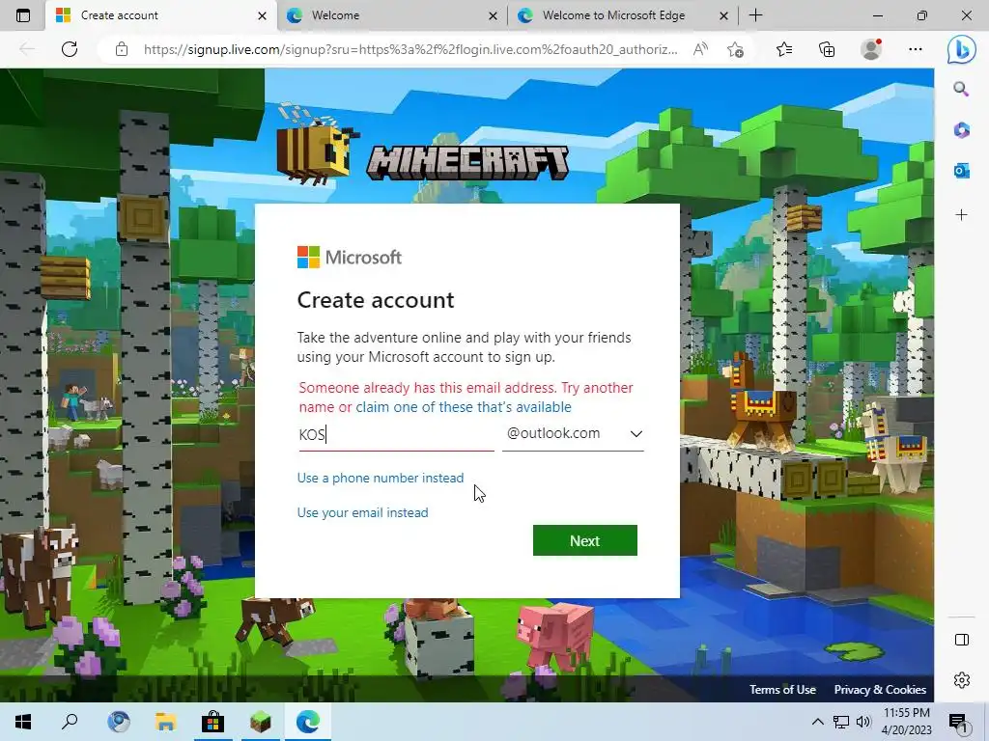Viewport: 989px width, 741px height.
Task: Open the clock and calendar flyout
Action: pyautogui.click(x=906, y=722)
